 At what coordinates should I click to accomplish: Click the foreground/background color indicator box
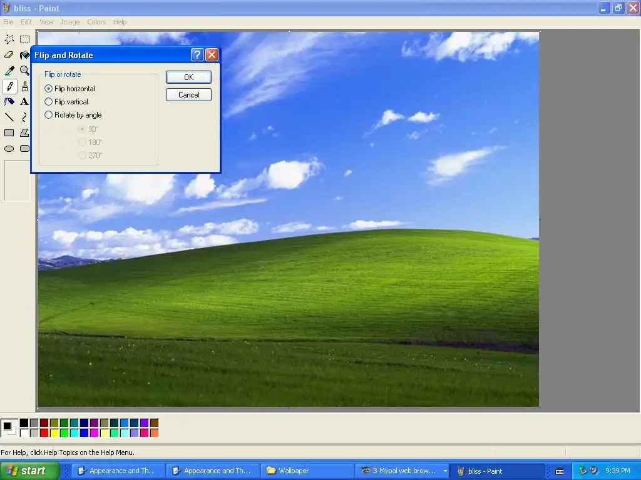tap(9, 427)
